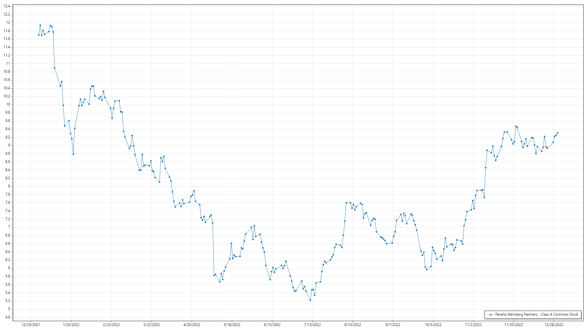Select the 10 y-axis value label
588x330 pixels.
[x=8, y=105]
